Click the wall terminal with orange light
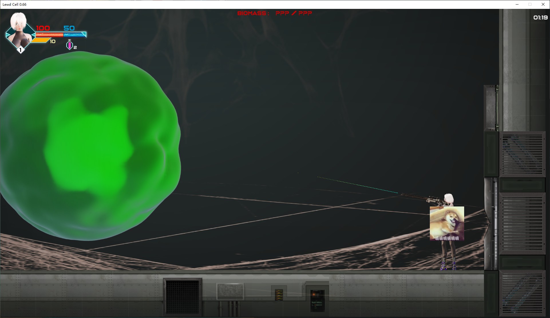This screenshot has height=318, width=550. (x=317, y=300)
